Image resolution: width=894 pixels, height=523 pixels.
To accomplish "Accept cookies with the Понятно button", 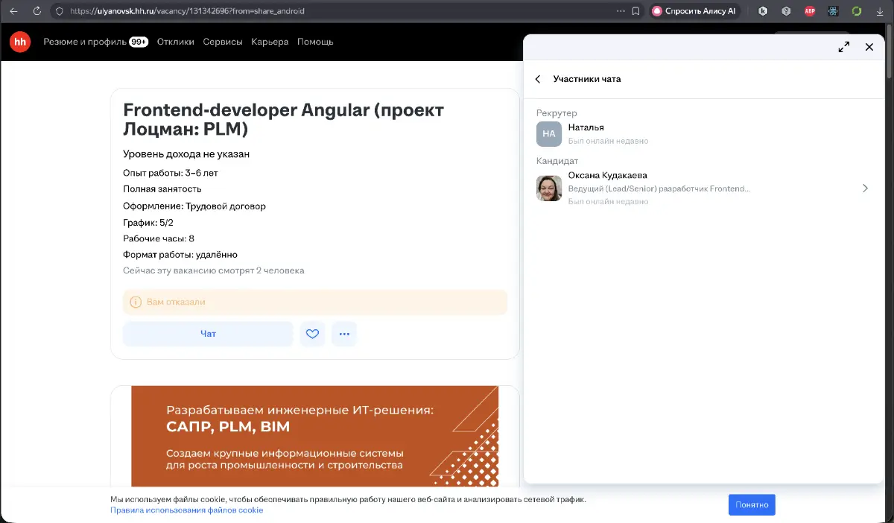I will [752, 504].
